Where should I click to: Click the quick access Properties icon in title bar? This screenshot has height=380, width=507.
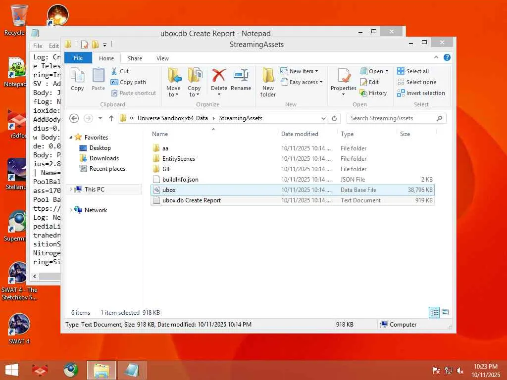[x=84, y=45]
